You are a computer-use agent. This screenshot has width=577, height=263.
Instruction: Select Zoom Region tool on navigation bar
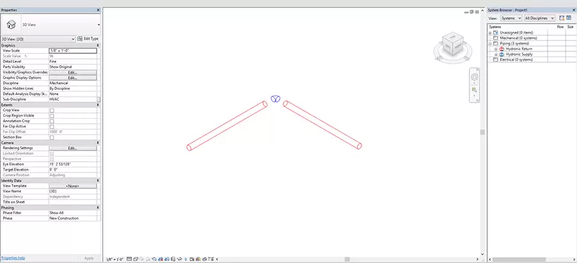(x=474, y=90)
